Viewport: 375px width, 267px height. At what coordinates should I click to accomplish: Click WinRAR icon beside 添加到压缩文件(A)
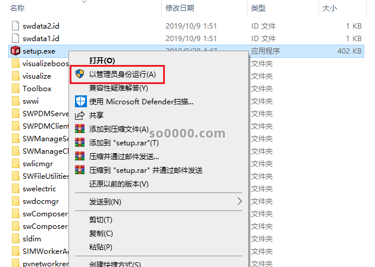[x=80, y=129]
